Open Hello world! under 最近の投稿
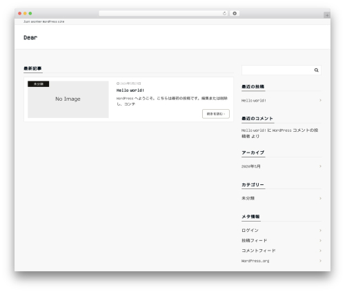 click(x=254, y=101)
